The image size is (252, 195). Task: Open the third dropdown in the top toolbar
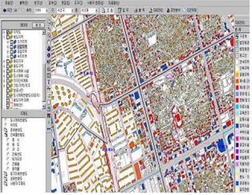(x=89, y=11)
